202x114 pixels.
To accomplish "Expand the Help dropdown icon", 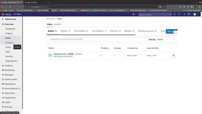I will pyautogui.click(x=189, y=14).
